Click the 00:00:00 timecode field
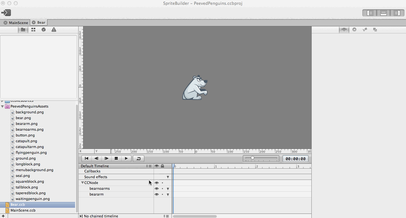 [x=295, y=159]
